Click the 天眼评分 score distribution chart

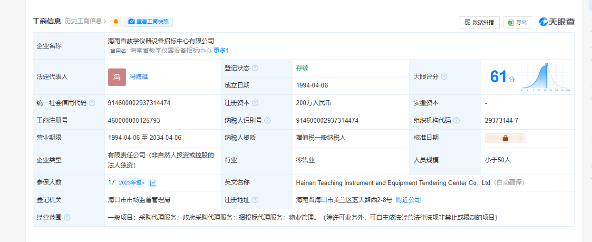tap(546, 77)
